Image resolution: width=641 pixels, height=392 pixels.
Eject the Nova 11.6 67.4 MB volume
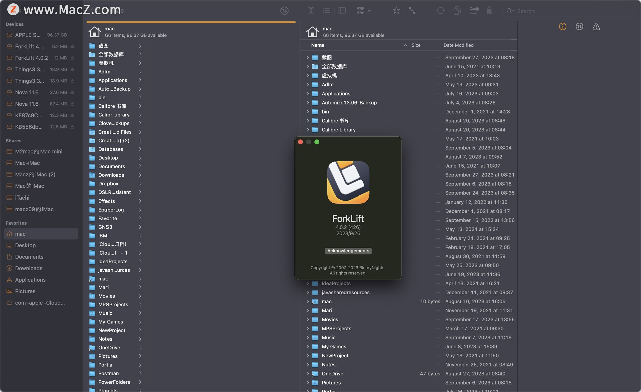tap(72, 104)
